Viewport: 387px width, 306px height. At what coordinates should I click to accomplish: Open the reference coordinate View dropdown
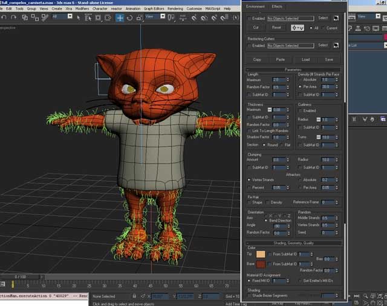coord(163,16)
